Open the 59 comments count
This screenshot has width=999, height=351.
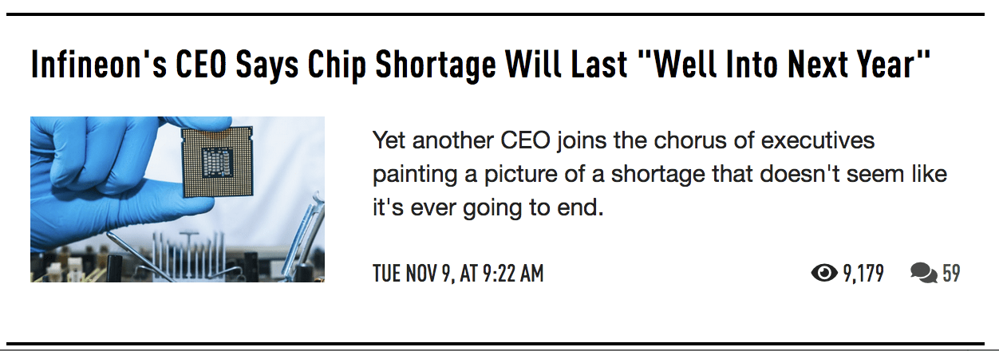click(x=950, y=274)
